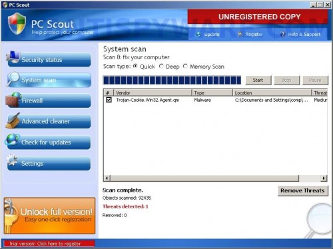Click the # column header
The image size is (333, 249).
tap(109, 93)
